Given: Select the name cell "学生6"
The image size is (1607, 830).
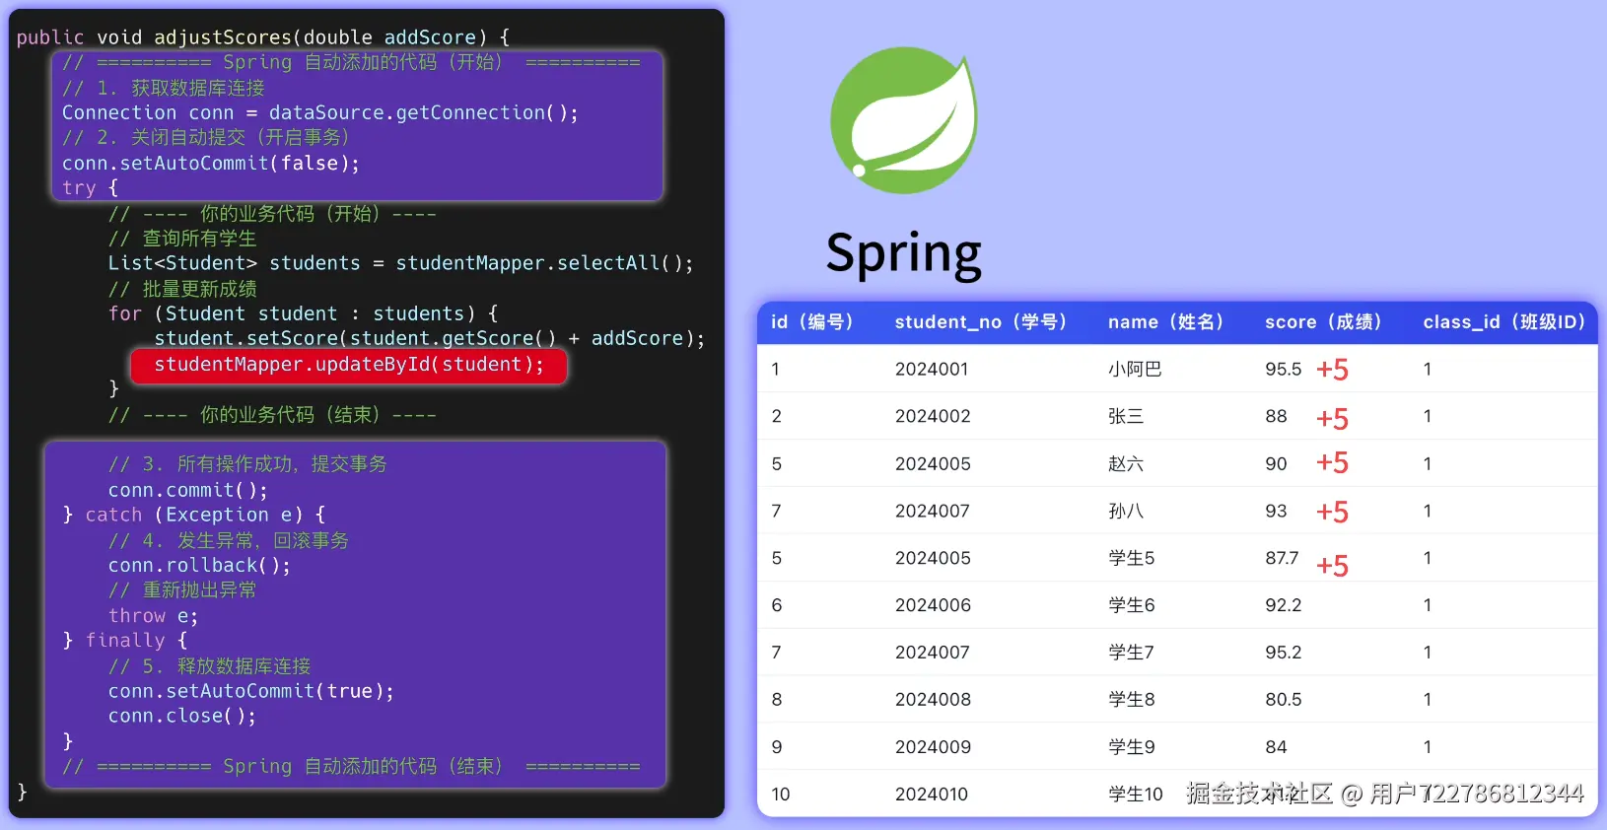Looking at the screenshot, I should point(1132,605).
